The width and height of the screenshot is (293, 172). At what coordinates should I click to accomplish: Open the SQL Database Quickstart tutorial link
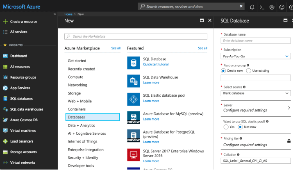[x=156, y=64]
